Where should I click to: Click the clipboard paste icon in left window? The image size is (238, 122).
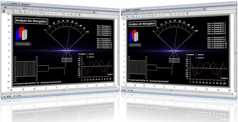pyautogui.click(x=64, y=14)
